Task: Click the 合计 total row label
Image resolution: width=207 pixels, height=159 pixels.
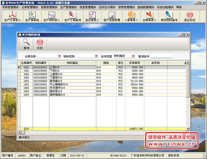Action: [27, 129]
